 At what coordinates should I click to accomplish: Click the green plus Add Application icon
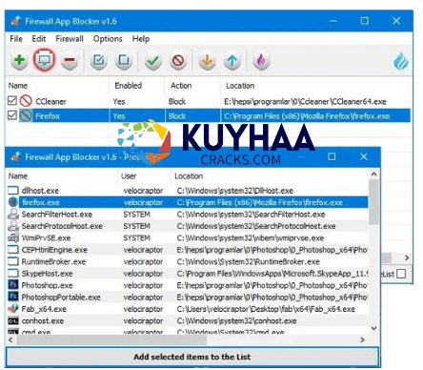20,60
